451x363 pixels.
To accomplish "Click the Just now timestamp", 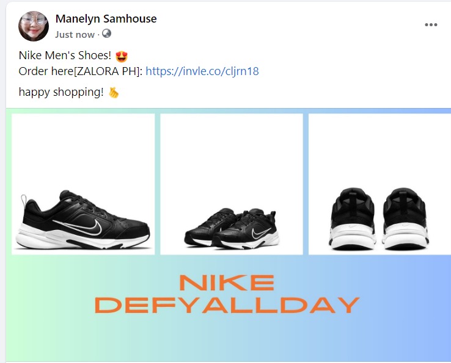I will pos(75,34).
